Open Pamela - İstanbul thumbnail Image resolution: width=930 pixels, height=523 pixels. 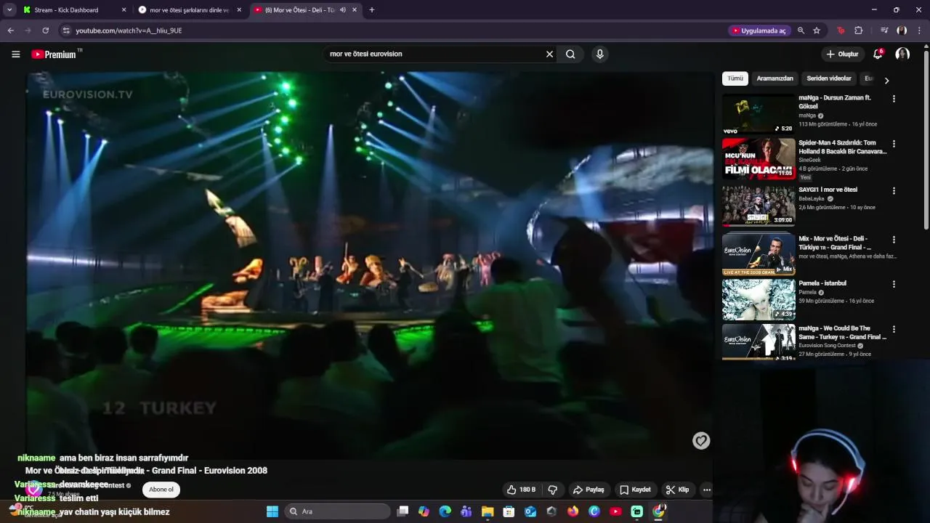point(759,299)
